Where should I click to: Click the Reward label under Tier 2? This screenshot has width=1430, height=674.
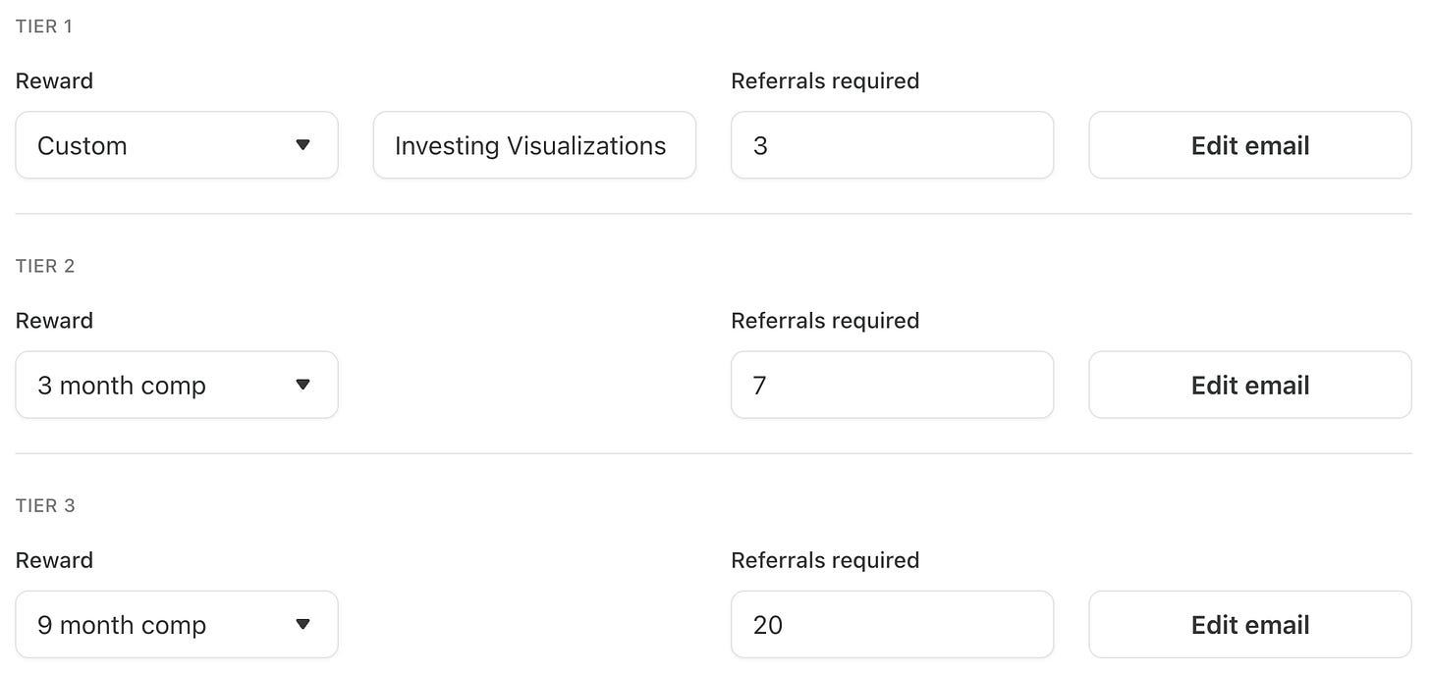[54, 320]
